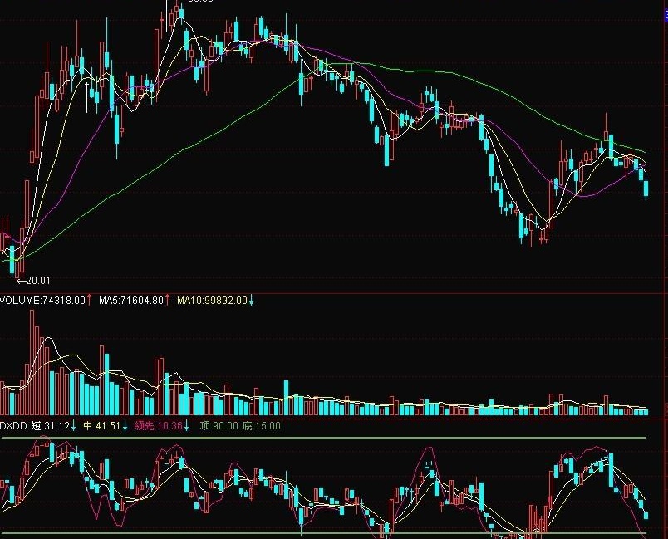668x539 pixels.
Task: Click the down arrow after 领先:10.36
Action: 187,426
